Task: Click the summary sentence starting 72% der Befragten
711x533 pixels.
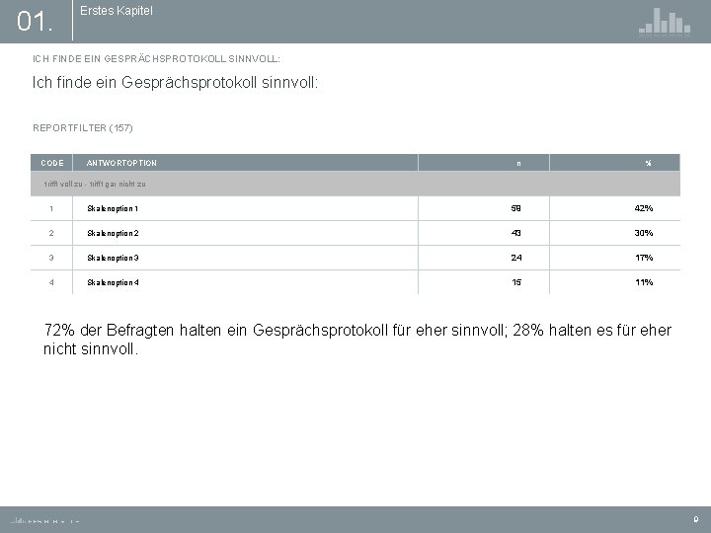Action: coord(357,340)
